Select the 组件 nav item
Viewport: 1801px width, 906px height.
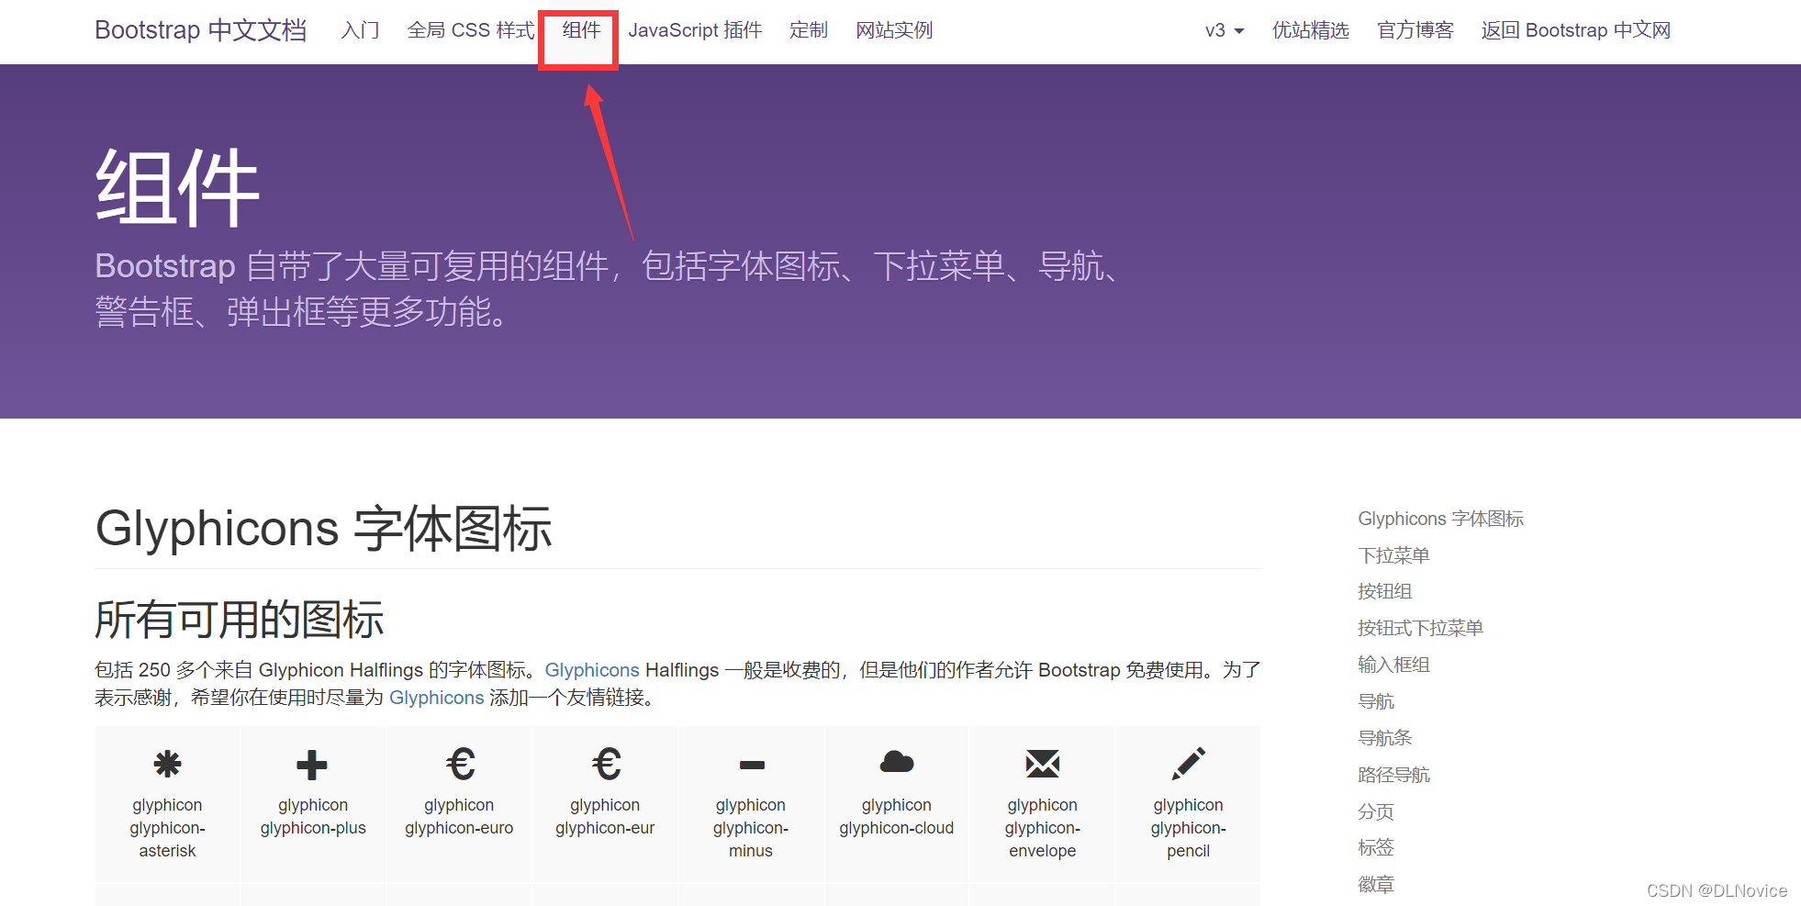pos(581,30)
